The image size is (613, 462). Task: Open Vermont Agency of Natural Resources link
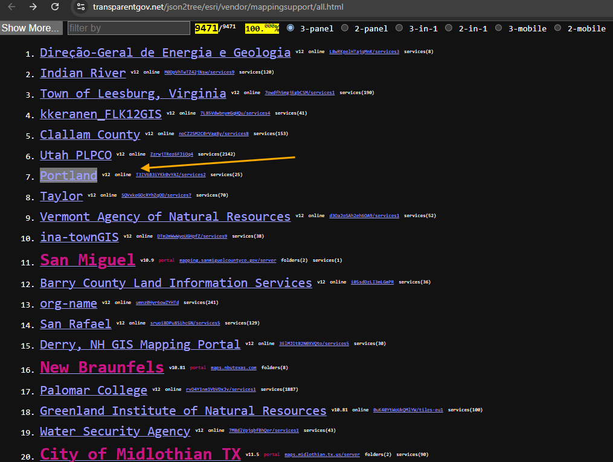click(x=165, y=217)
